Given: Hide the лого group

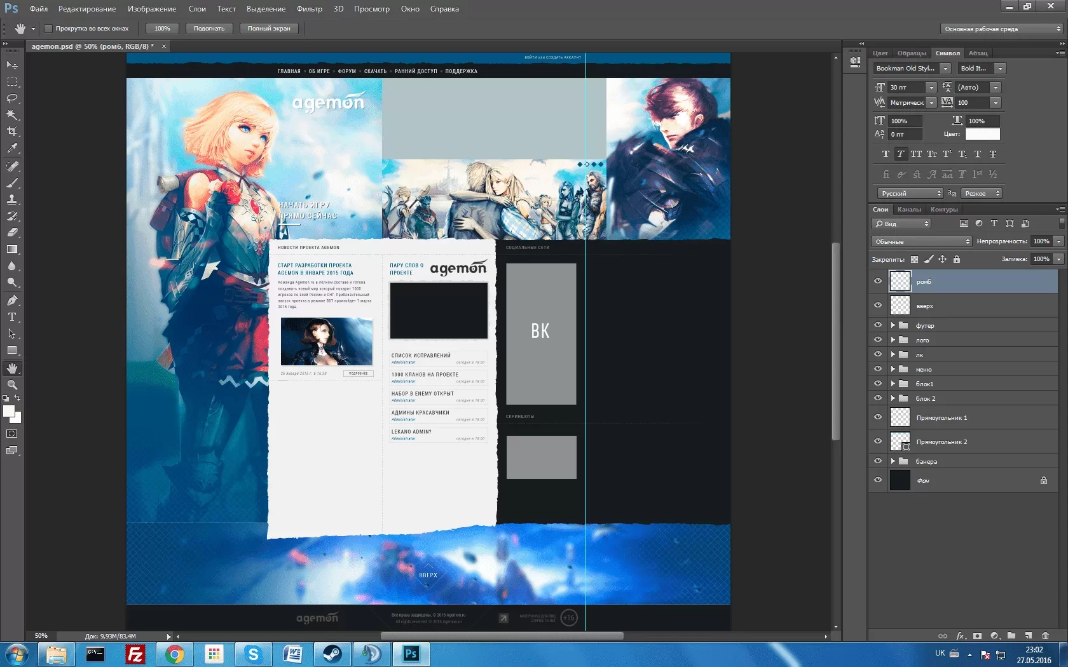Looking at the screenshot, I should coord(878,340).
